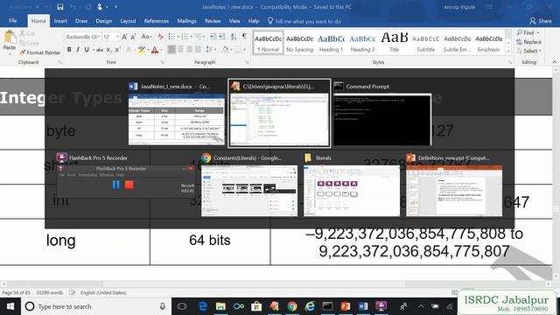Click the Share button
The image size is (560, 315).
541,21
